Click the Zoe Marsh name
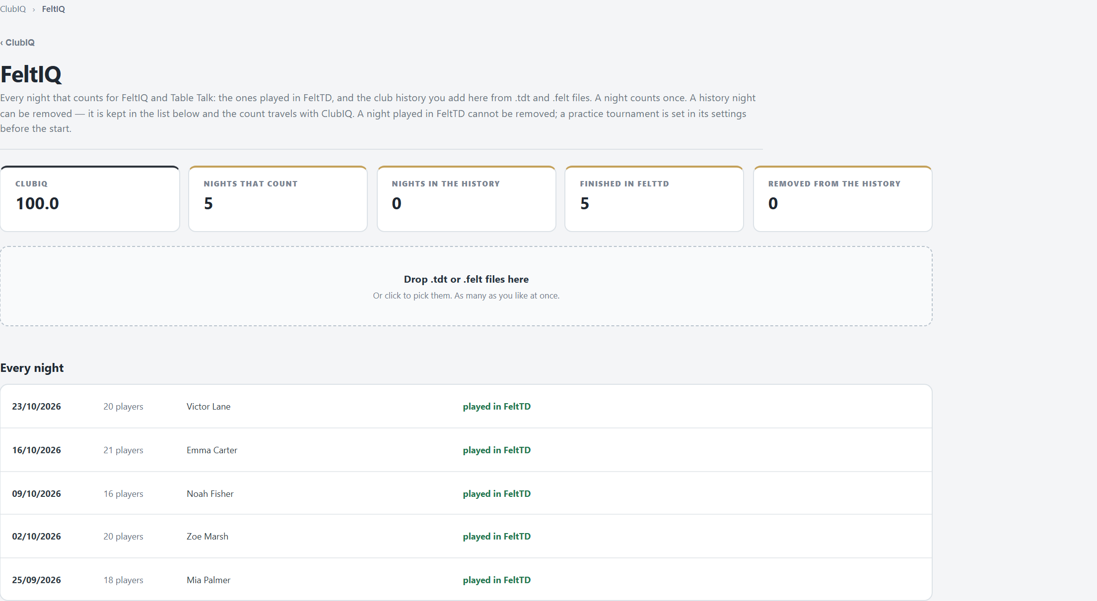 pos(207,537)
